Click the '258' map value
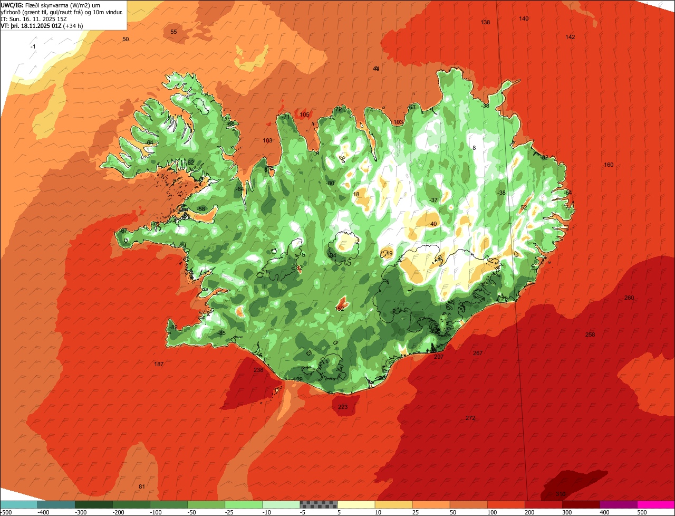This screenshot has height=516, width=675. (x=590, y=335)
